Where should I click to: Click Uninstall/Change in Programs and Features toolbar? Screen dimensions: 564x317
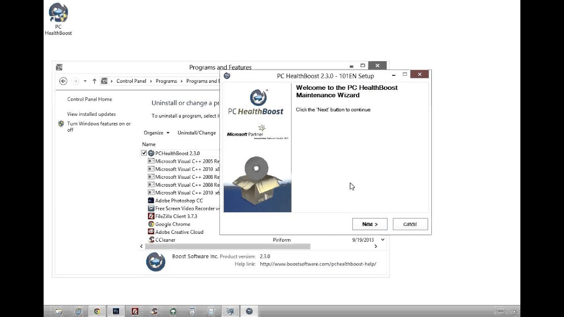coord(197,133)
